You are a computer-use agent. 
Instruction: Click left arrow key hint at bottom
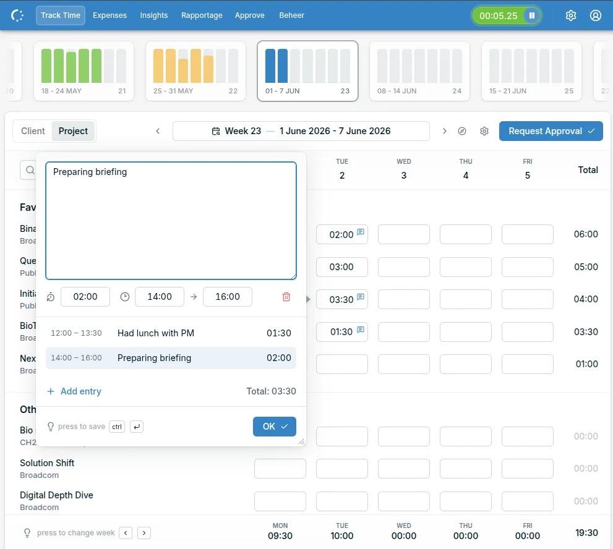click(126, 533)
